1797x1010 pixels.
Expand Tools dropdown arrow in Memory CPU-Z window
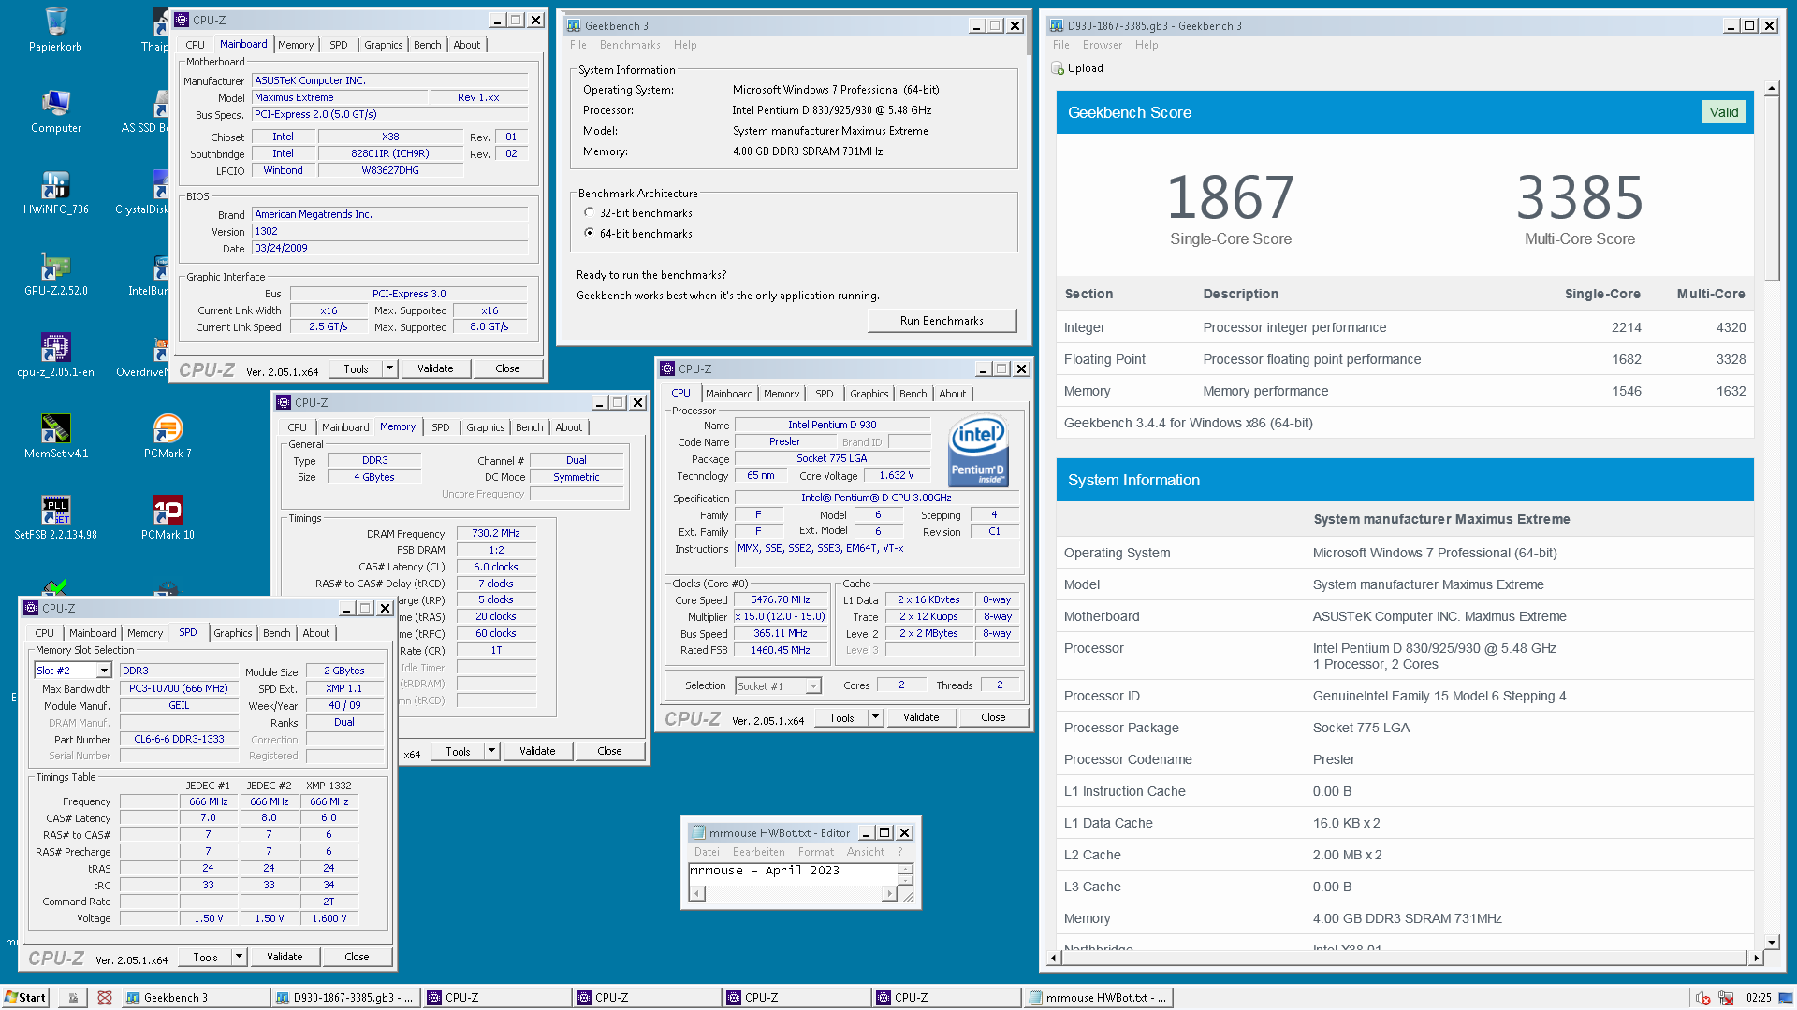[x=492, y=751]
